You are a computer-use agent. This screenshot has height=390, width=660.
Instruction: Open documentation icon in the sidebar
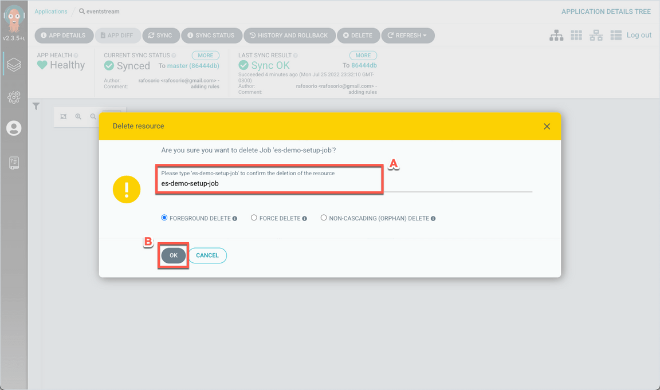(x=14, y=163)
